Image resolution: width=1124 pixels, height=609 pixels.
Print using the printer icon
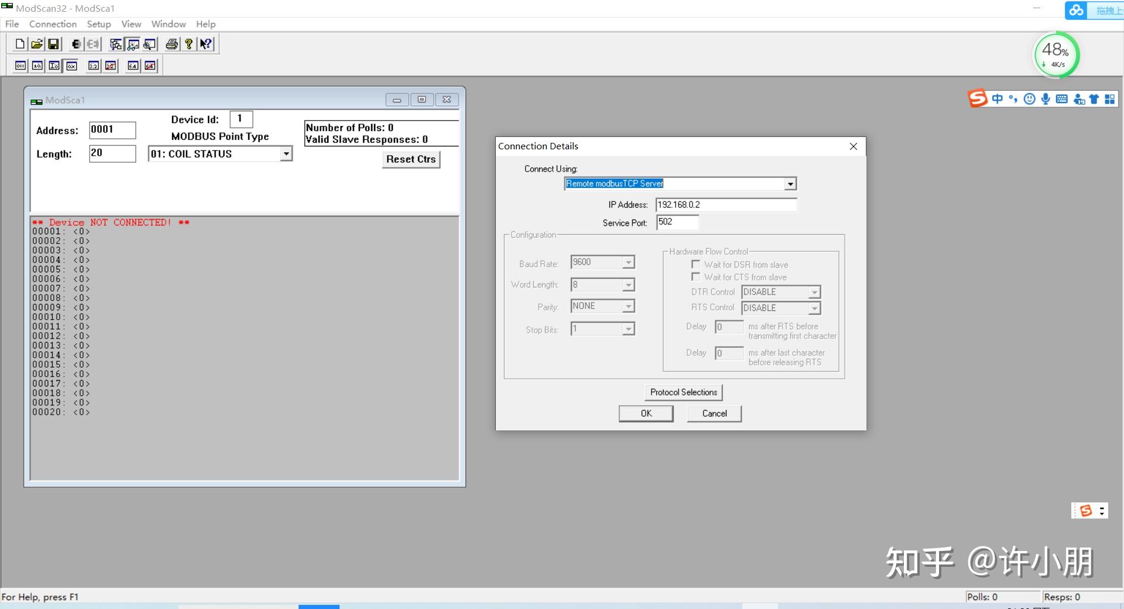coord(172,44)
